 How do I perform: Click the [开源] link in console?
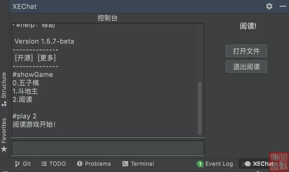[24, 58]
